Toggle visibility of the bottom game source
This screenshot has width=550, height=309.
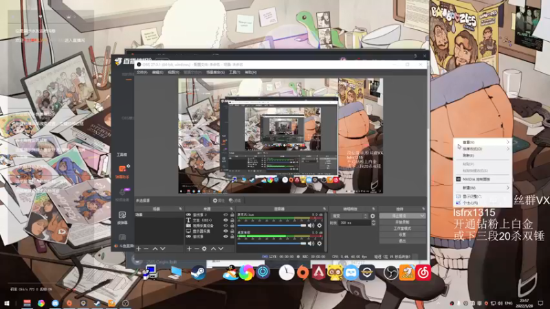(x=225, y=237)
